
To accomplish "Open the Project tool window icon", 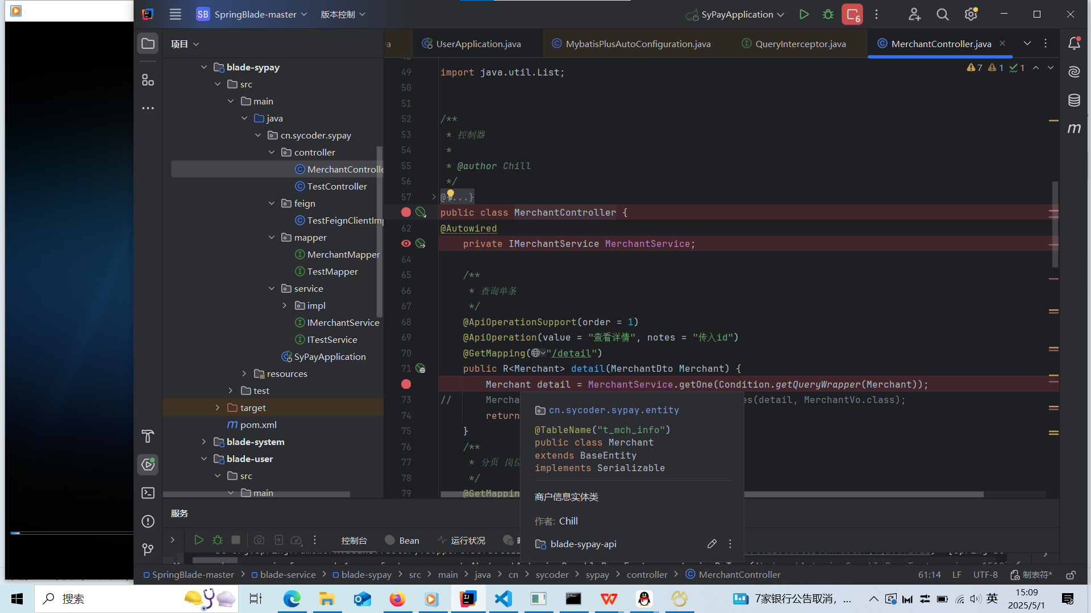I will pos(148,44).
